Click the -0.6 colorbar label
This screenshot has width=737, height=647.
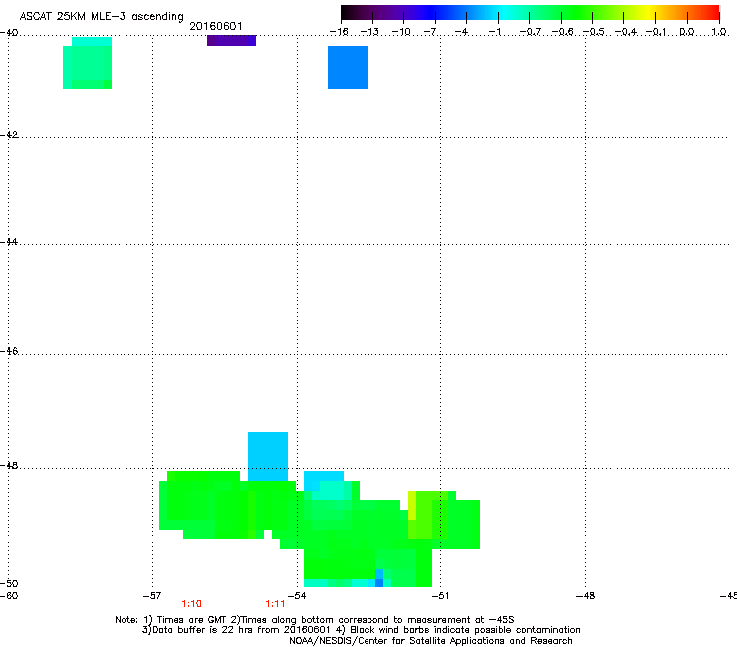click(562, 32)
